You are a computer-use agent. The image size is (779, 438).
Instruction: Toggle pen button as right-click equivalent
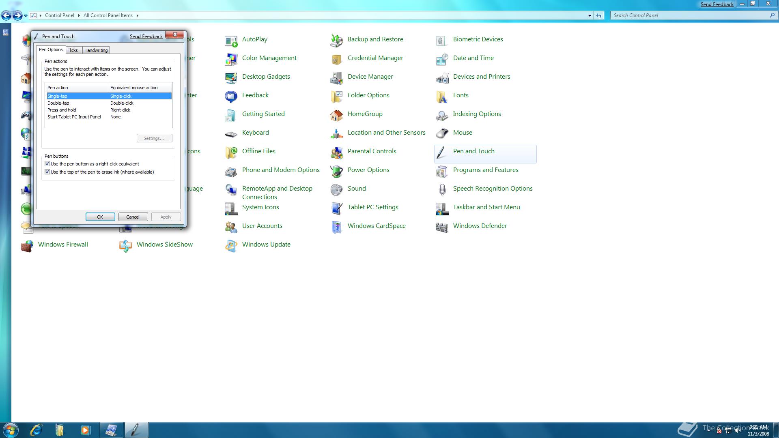click(47, 164)
